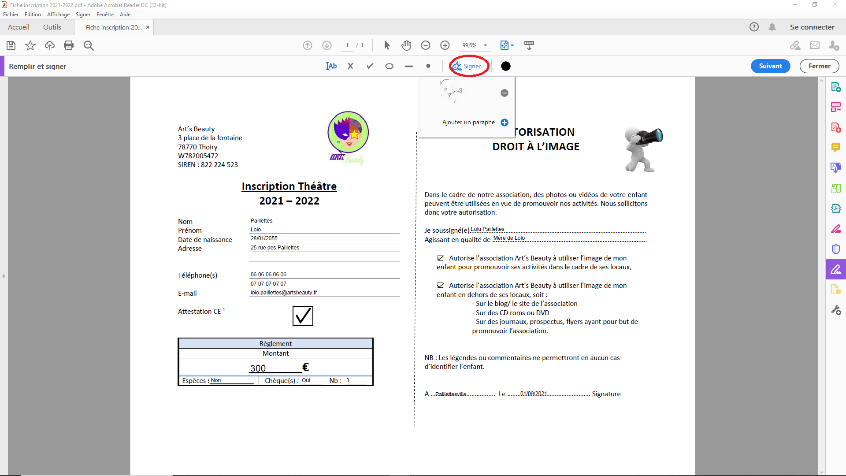Click the Fermer button

pos(819,66)
